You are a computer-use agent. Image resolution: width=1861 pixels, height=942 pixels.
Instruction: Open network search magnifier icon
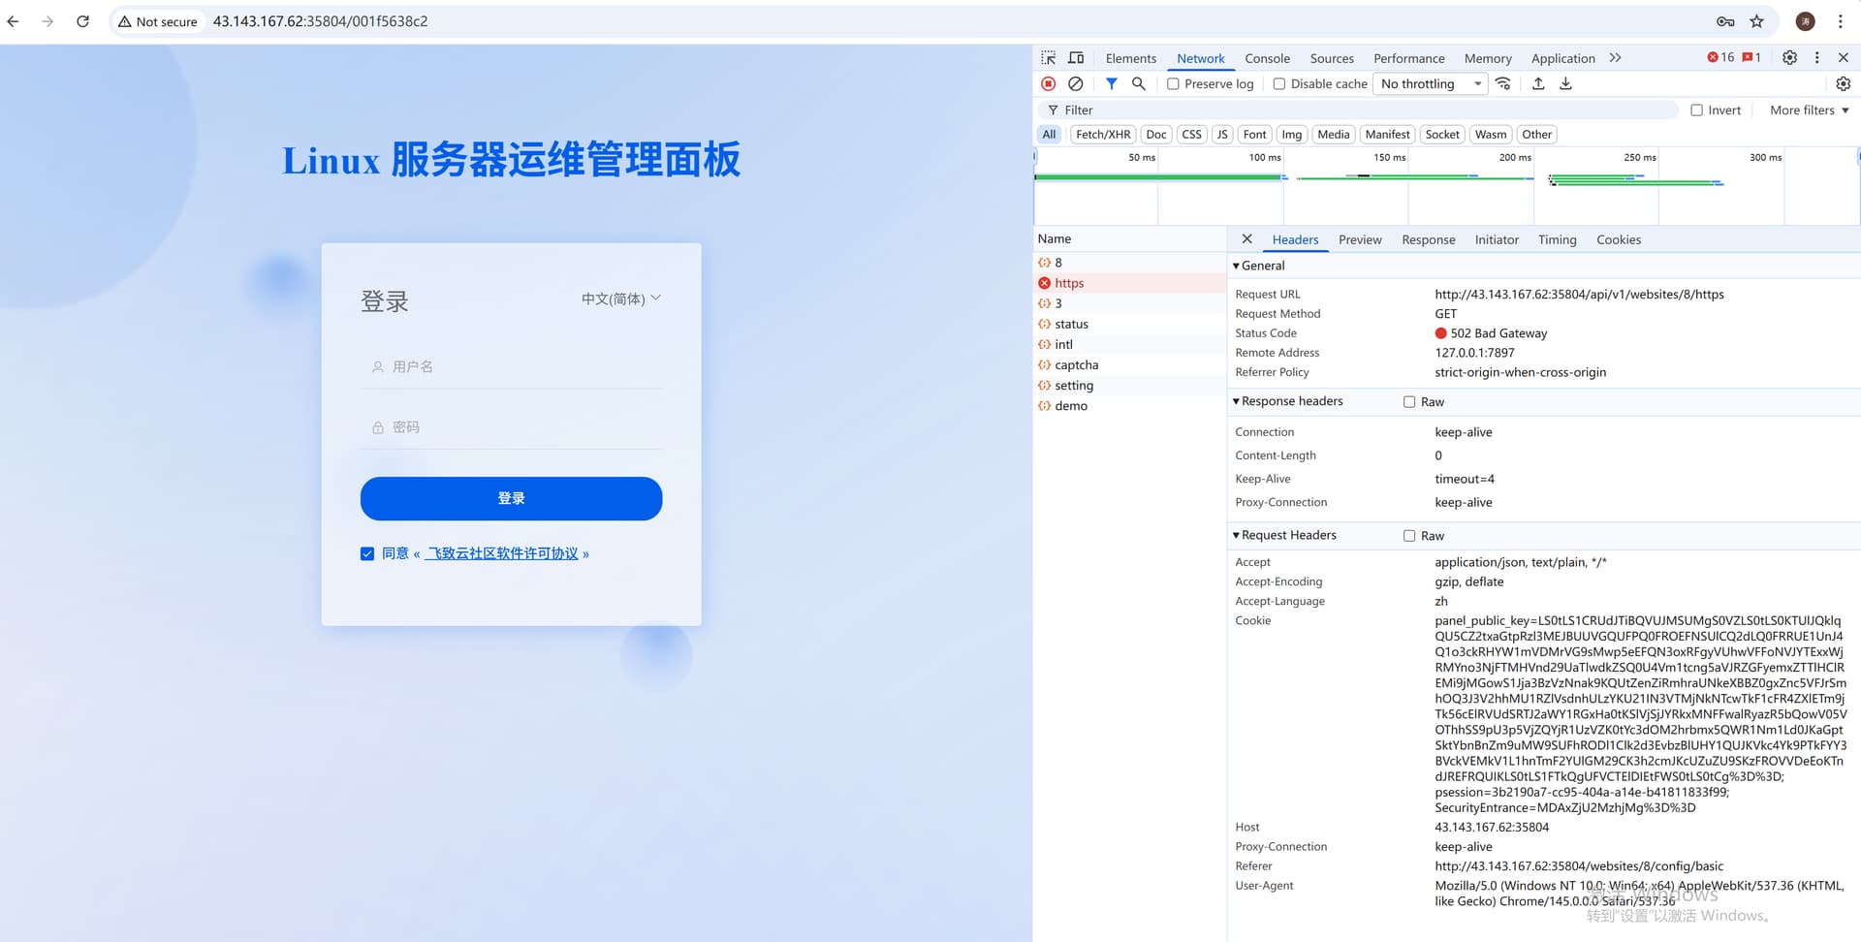pos(1139,84)
